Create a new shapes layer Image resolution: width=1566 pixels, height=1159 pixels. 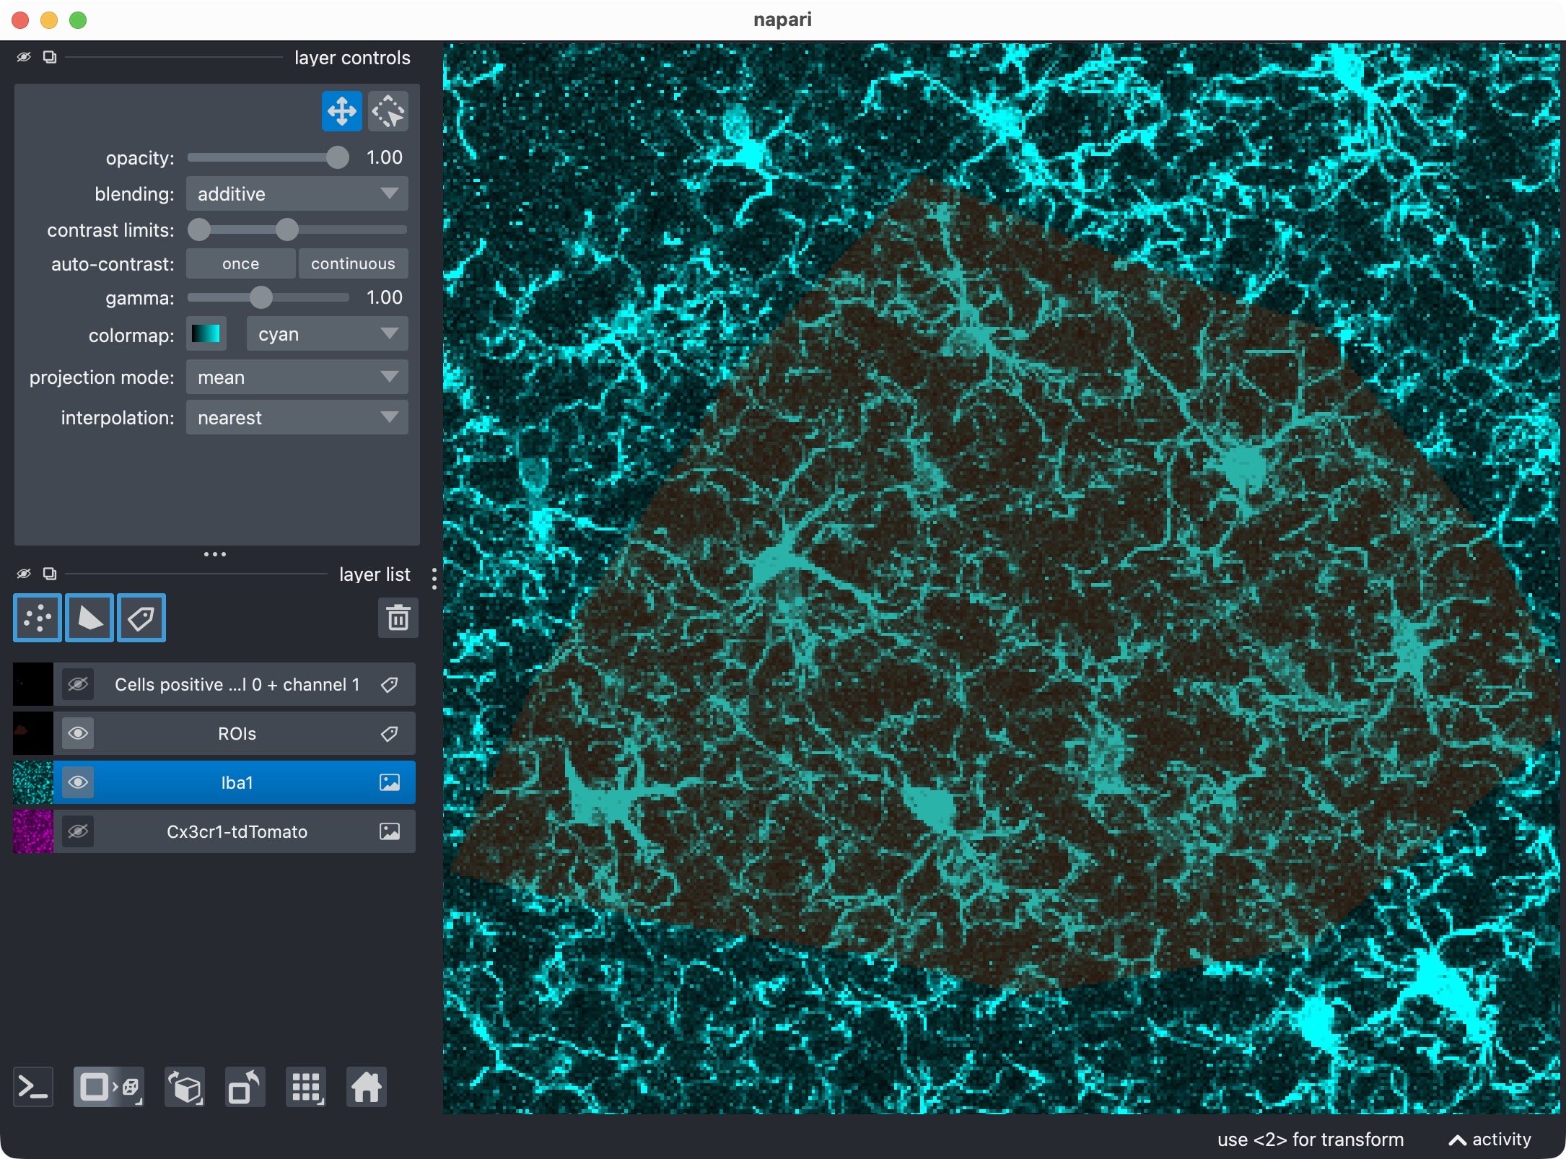pos(89,618)
